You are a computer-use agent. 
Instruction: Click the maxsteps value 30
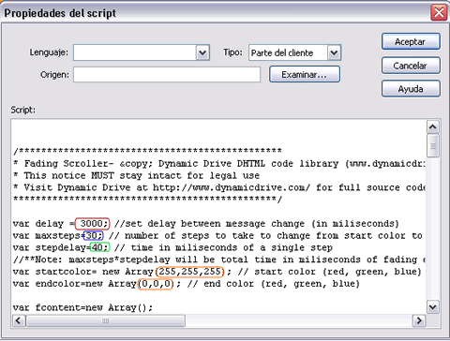(x=93, y=235)
